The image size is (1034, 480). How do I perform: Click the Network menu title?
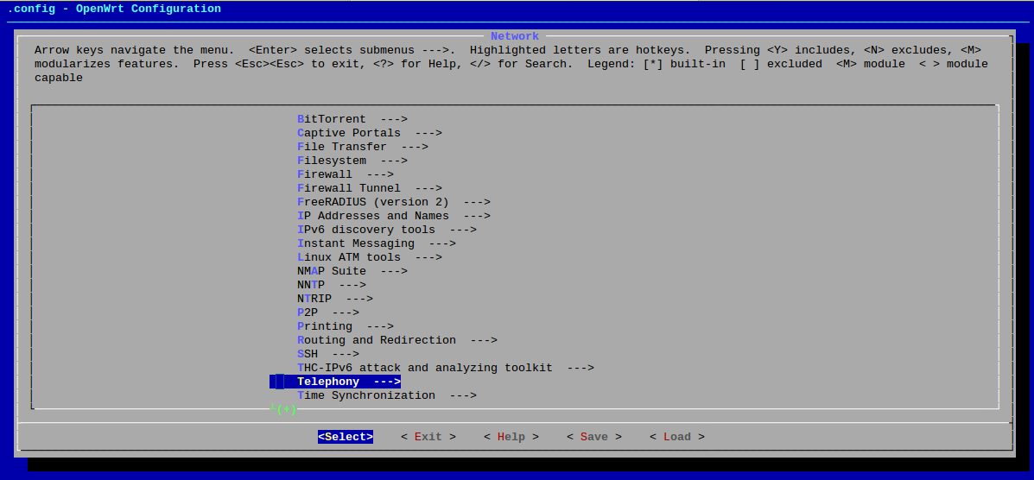pos(514,36)
